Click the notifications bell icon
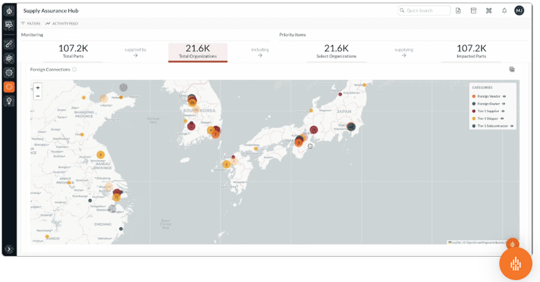 pyautogui.click(x=504, y=11)
